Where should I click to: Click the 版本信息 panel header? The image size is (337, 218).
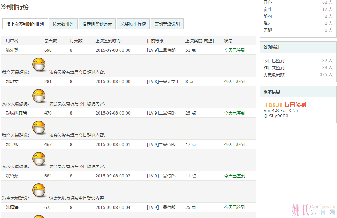point(298,92)
